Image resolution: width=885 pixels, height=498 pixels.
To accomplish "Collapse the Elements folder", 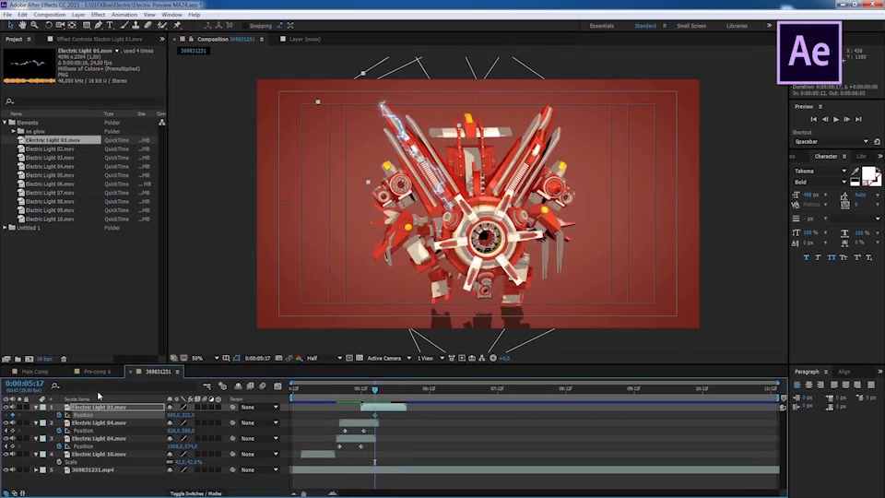I will 6,123.
